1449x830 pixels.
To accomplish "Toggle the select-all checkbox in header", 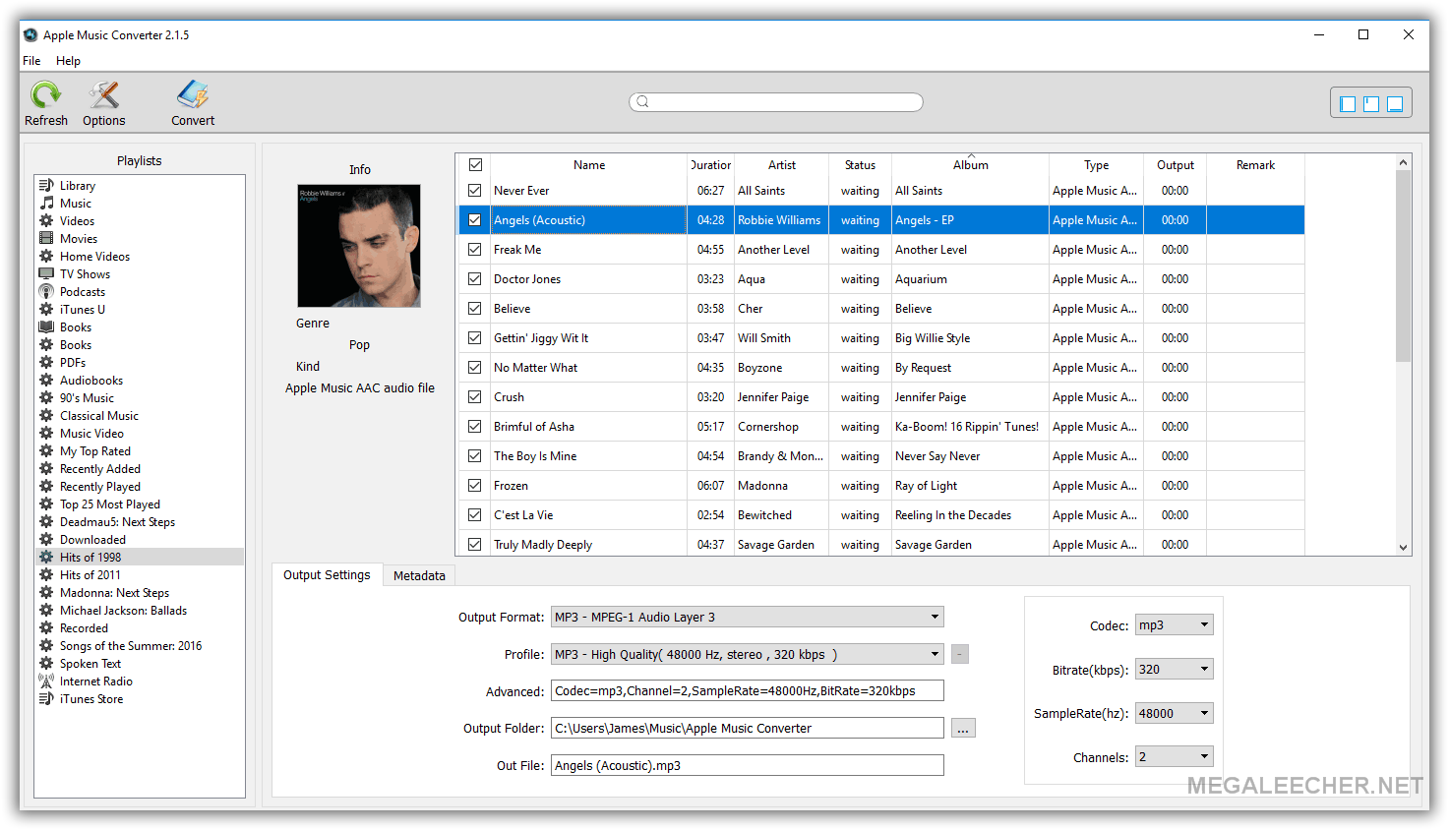I will point(475,165).
